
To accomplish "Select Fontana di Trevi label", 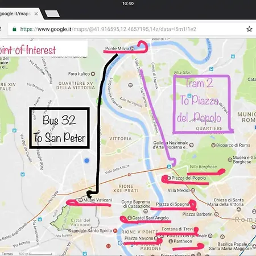I will [177, 229].
